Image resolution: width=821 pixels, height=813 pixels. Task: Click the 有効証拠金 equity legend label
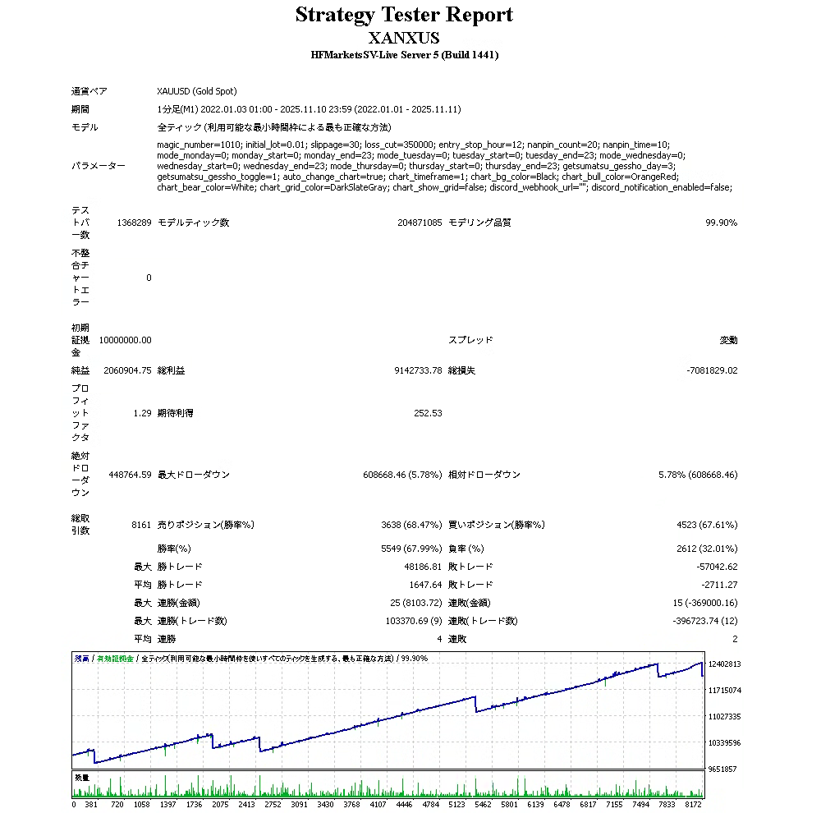click(115, 659)
